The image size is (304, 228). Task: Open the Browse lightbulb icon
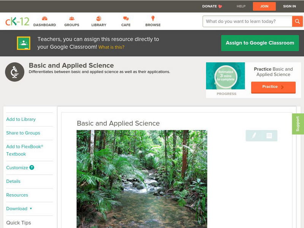pyautogui.click(x=153, y=19)
